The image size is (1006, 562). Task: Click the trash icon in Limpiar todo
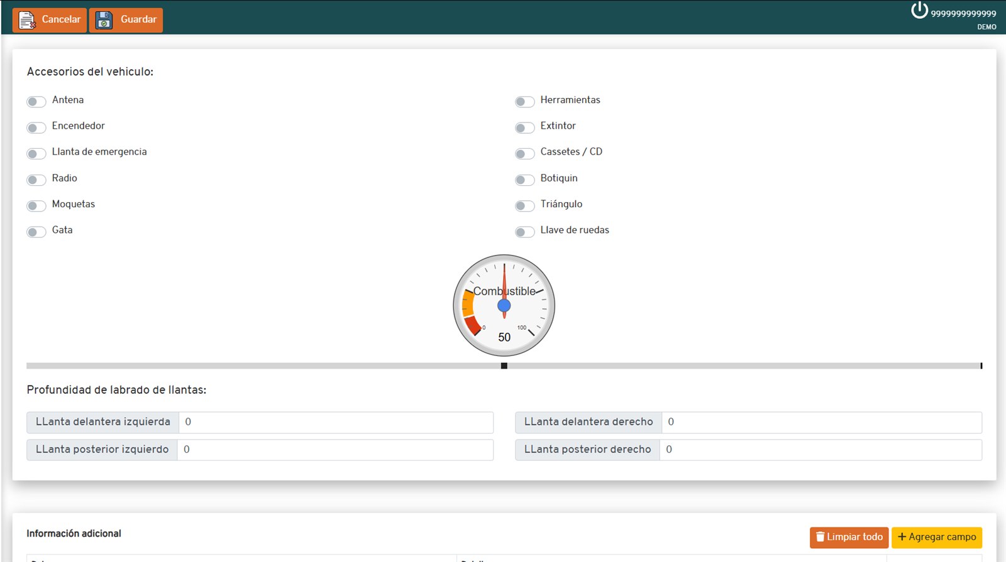click(x=820, y=537)
